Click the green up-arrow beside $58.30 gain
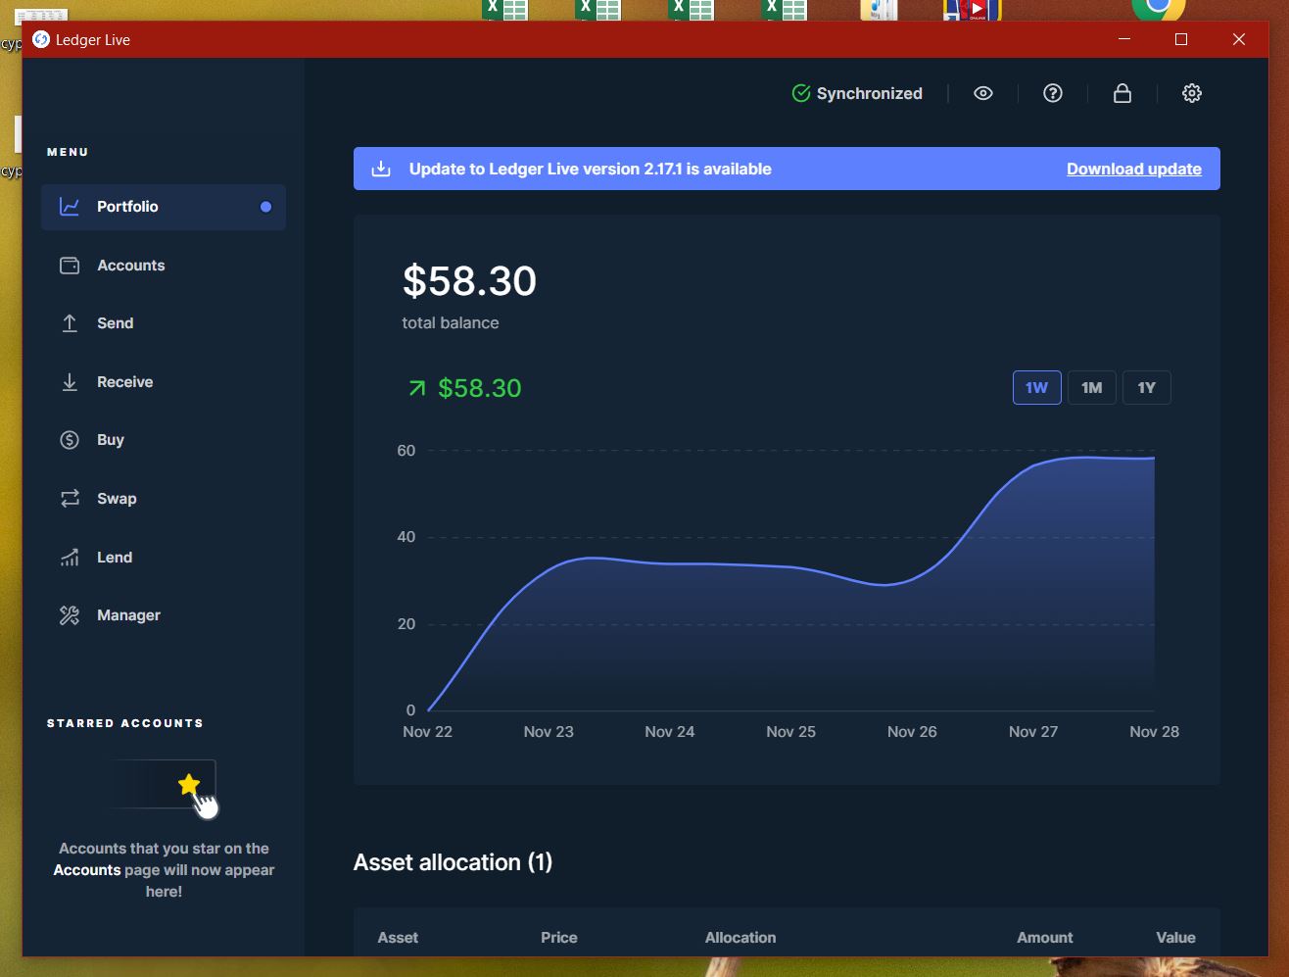 [417, 388]
